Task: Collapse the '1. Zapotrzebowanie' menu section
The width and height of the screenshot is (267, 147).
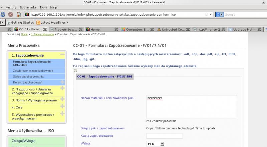Action: coord(62,55)
